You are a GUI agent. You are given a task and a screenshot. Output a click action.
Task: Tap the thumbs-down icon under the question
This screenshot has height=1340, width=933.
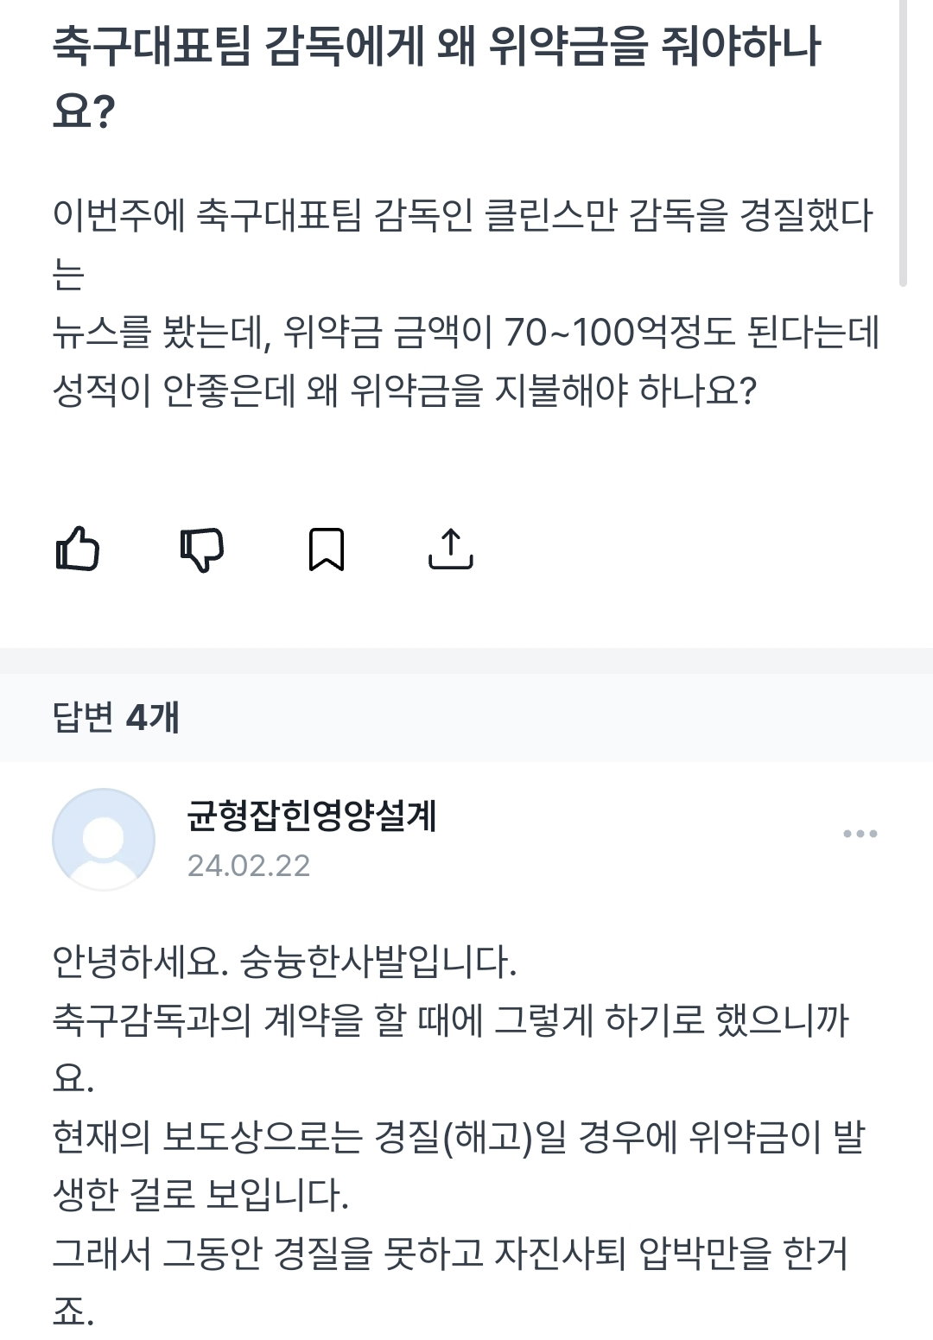(x=202, y=549)
